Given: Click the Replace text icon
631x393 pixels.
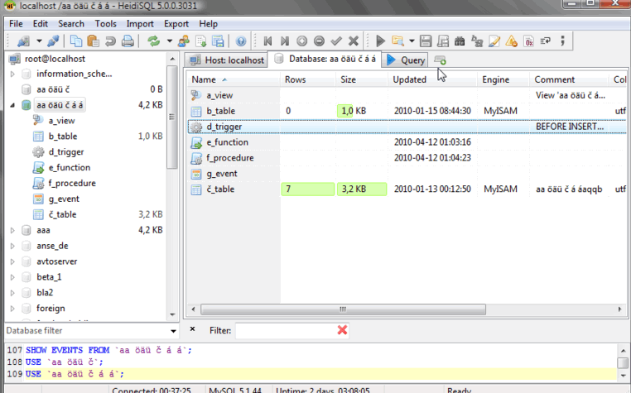Looking at the screenshot, I should click(x=477, y=41).
